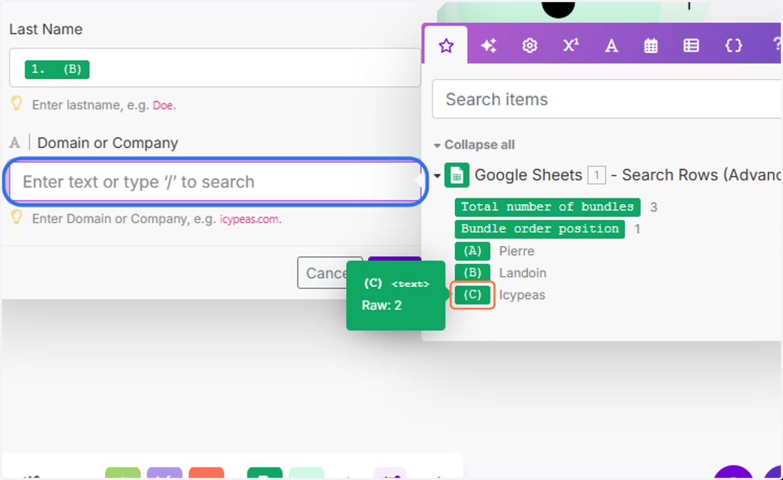Screen dimensions: 783x480
Task: Click the lightbulb hint icon under Domain field
Action: point(17,217)
